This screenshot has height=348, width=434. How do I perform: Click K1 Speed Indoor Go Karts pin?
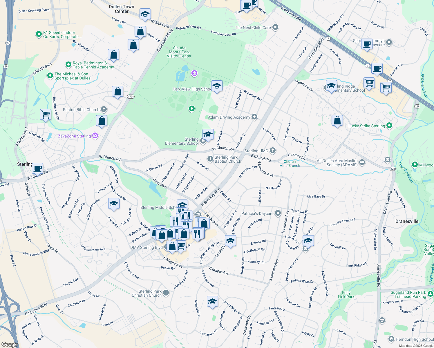coord(39,35)
